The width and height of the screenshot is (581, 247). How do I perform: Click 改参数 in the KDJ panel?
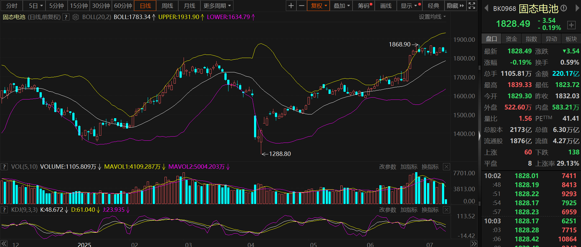tap(387, 210)
